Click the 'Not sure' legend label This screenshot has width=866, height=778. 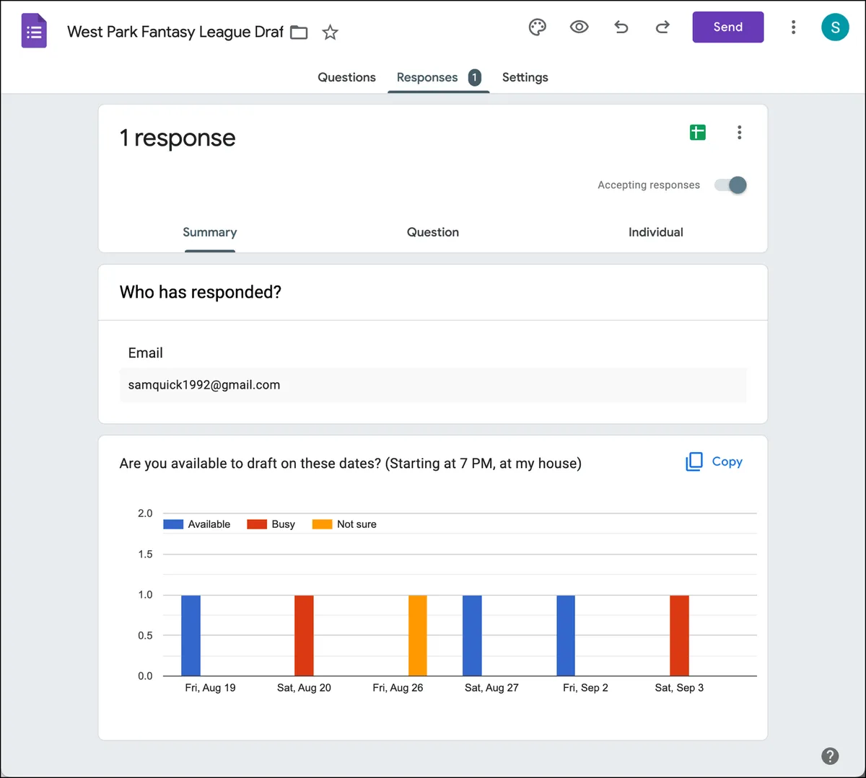(357, 524)
